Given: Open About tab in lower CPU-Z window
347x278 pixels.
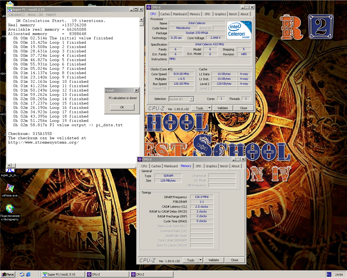Looking at the screenshot, I should coord(236,166).
